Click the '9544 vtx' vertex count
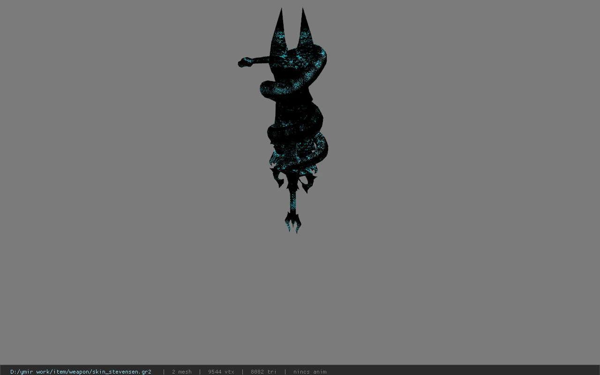Screen dimensions: 600x375 [221, 372]
